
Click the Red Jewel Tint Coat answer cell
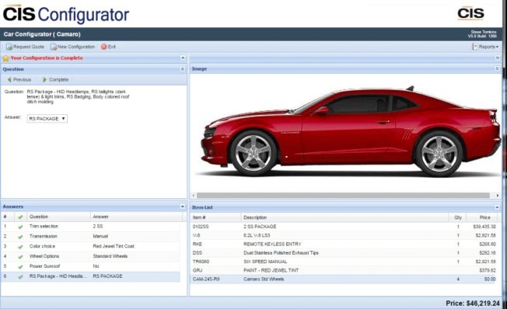[x=114, y=246]
